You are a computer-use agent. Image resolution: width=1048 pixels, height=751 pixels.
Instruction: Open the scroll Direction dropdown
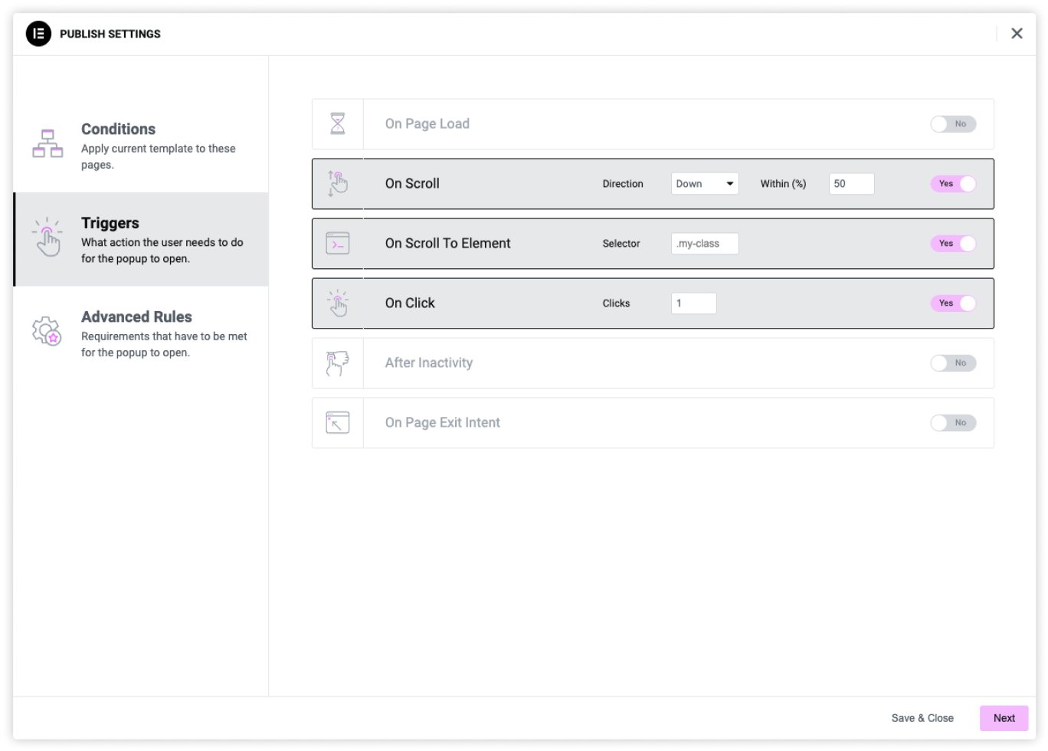pos(705,184)
